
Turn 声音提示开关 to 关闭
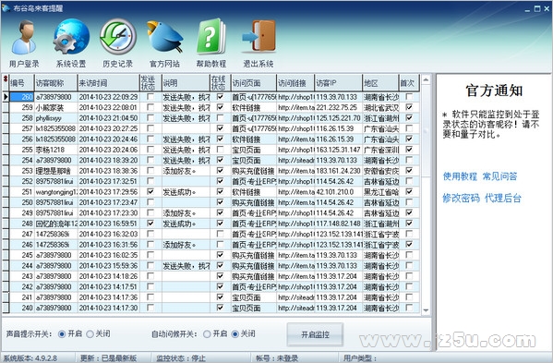tap(90, 333)
